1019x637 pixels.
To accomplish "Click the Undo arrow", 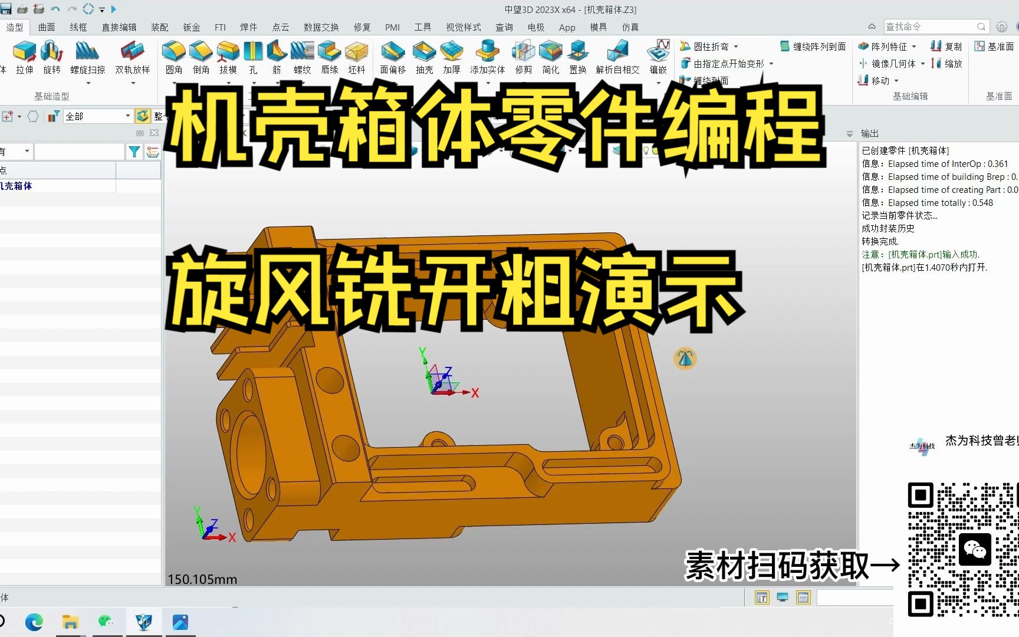I will (x=55, y=9).
